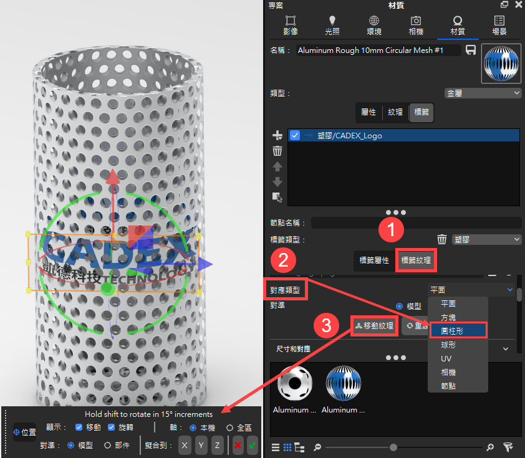Snap to the Y axis
The height and width of the screenshot is (458, 525).
[x=201, y=446]
